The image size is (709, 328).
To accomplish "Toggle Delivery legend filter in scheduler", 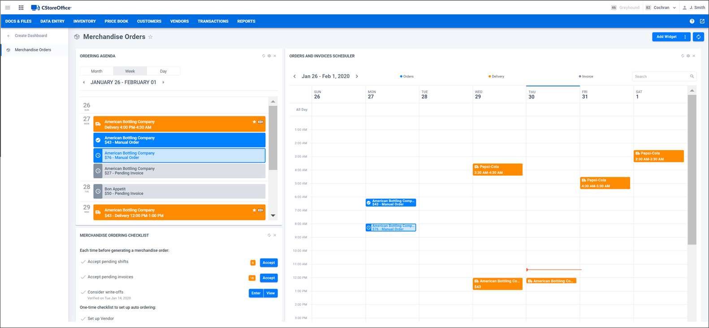I will [x=497, y=77].
